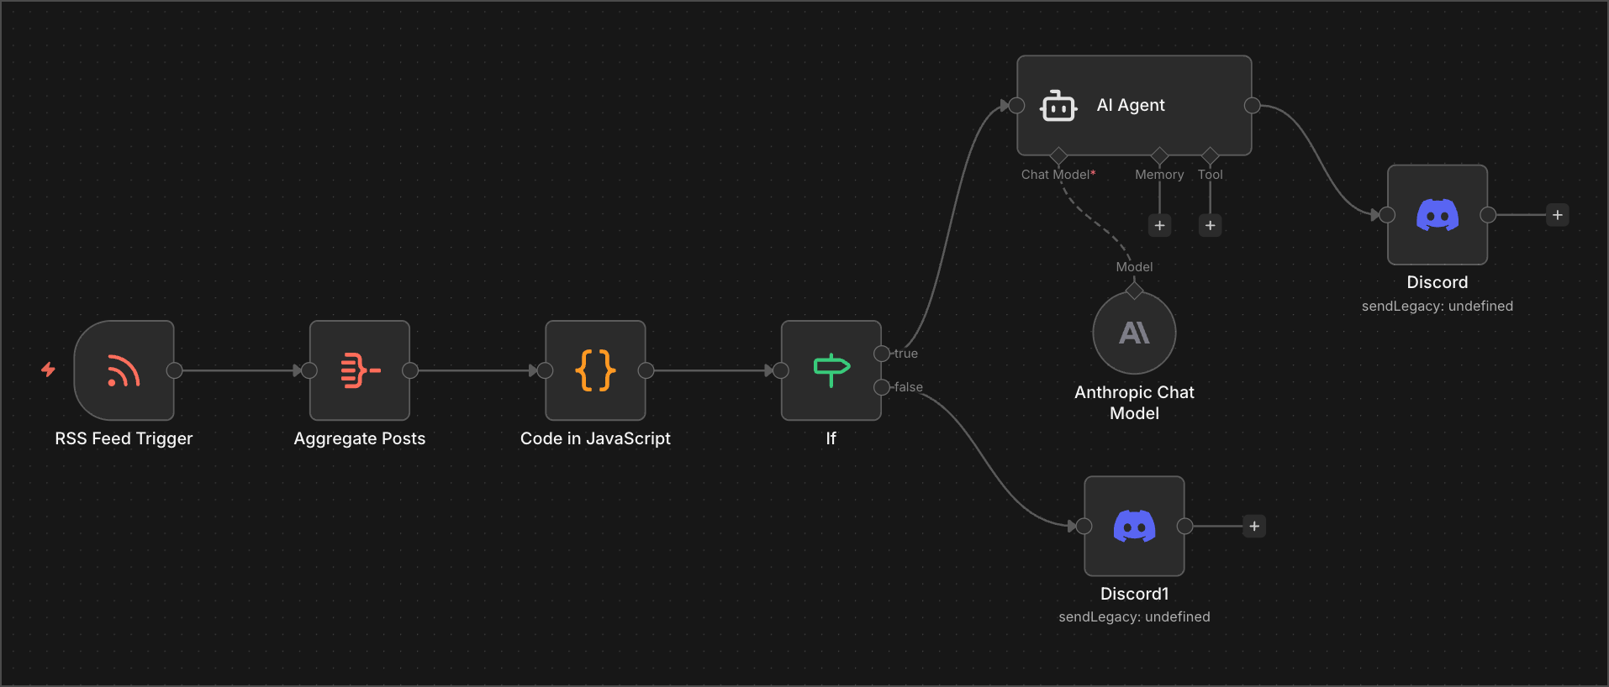Select the Discord1 node icon
1609x687 pixels.
coord(1134,527)
